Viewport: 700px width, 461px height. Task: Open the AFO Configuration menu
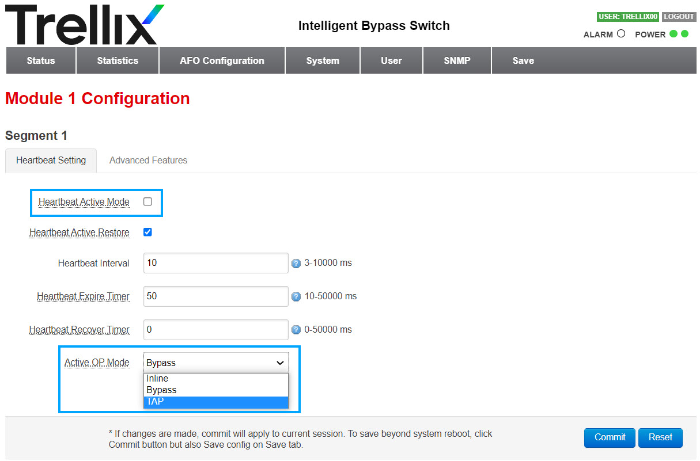[x=222, y=60]
